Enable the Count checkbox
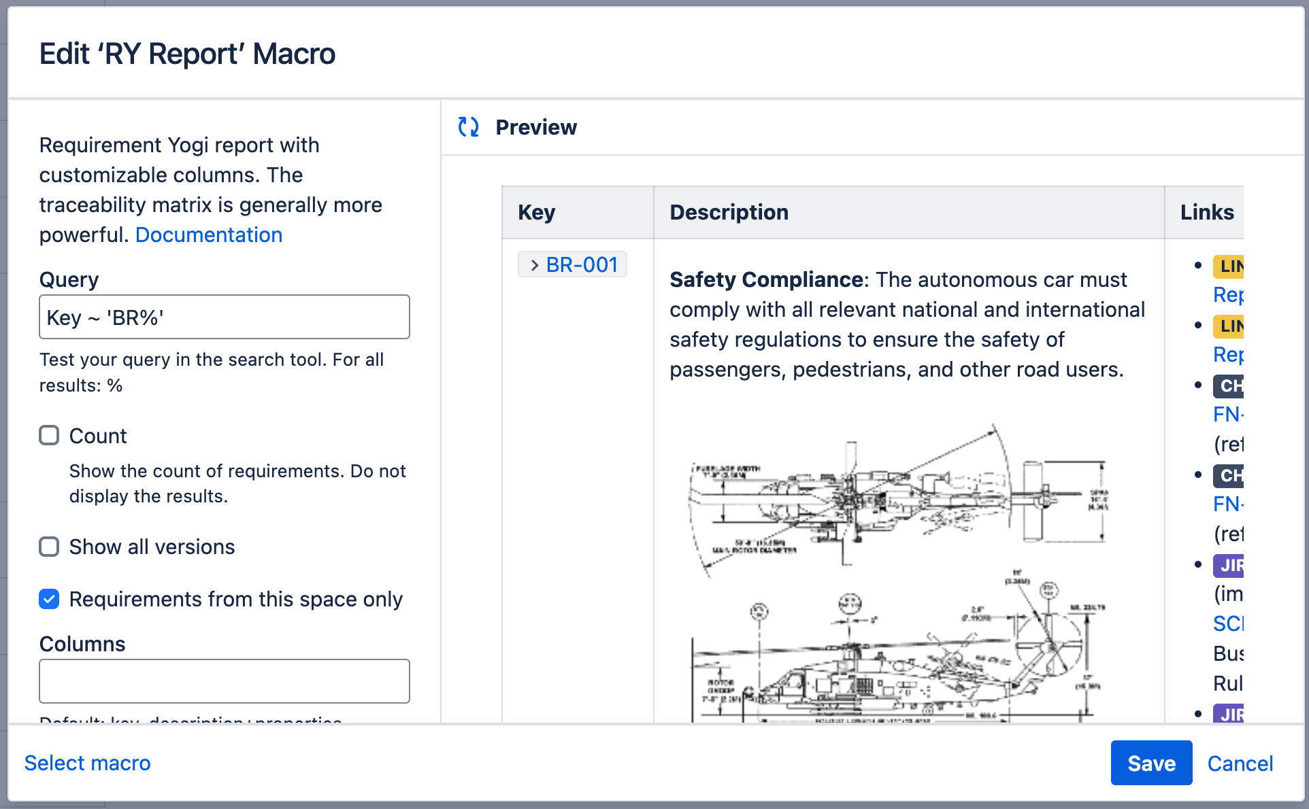The height and width of the screenshot is (809, 1309). [x=49, y=435]
